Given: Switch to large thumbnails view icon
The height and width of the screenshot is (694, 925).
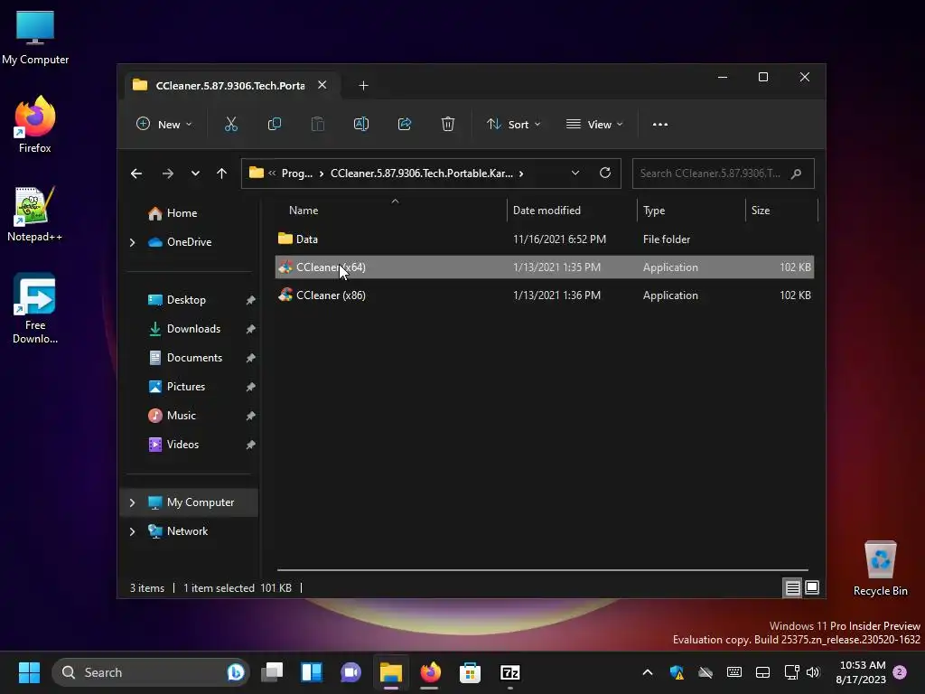Looking at the screenshot, I should click(812, 587).
